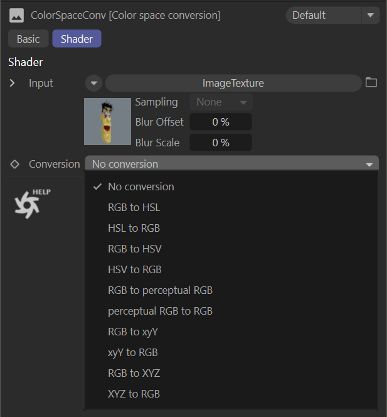Switch to the Shader tab
This screenshot has height=417, width=387.
(77, 39)
